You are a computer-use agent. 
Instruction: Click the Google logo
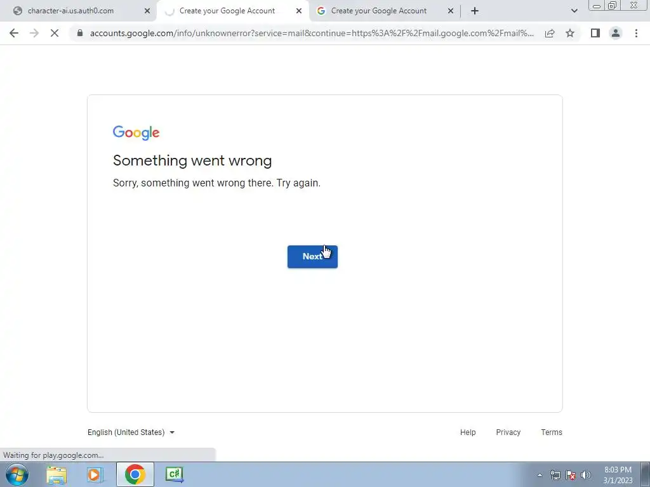tap(136, 133)
